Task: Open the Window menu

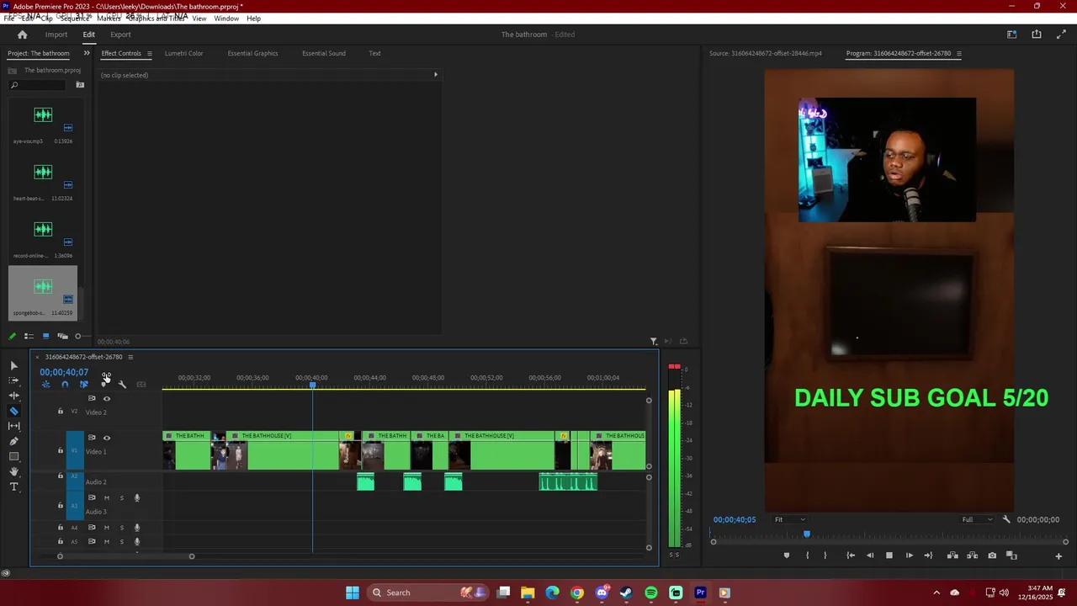Action: coord(225,19)
